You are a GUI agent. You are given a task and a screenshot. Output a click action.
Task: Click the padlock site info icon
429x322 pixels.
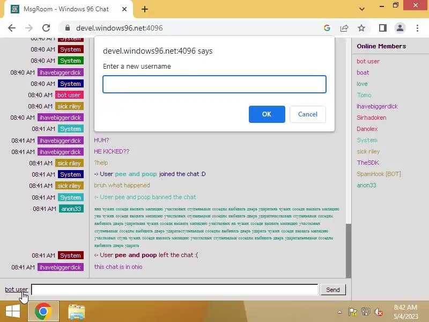(x=68, y=28)
